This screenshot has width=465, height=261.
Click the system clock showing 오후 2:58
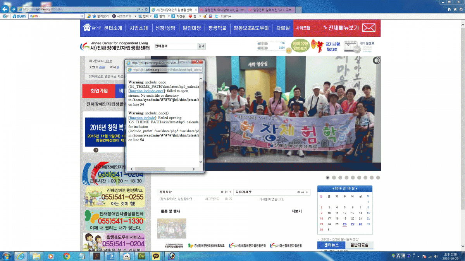pos(450,256)
